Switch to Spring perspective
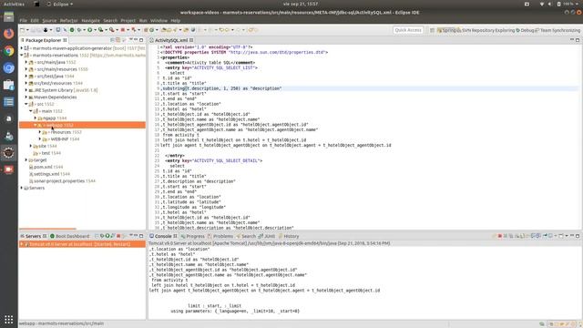 [446, 30]
